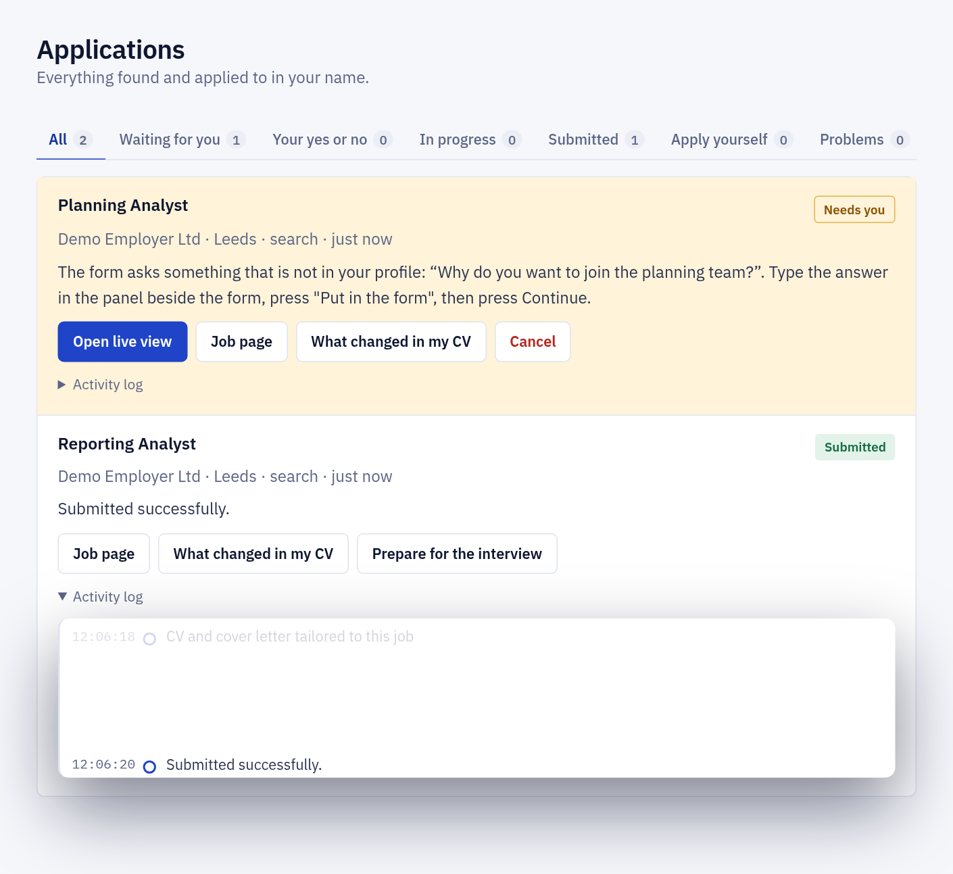
Task: Open Job page for Reporting Analyst
Action: coord(103,554)
